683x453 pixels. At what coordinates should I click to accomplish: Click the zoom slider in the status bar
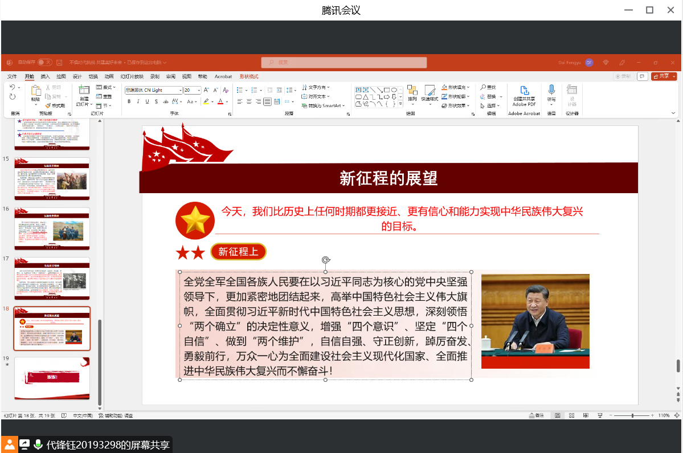pos(632,415)
